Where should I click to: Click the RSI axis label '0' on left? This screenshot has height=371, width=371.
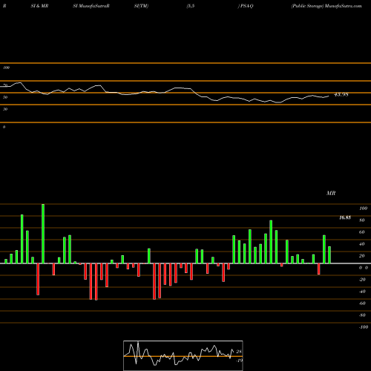4,127
